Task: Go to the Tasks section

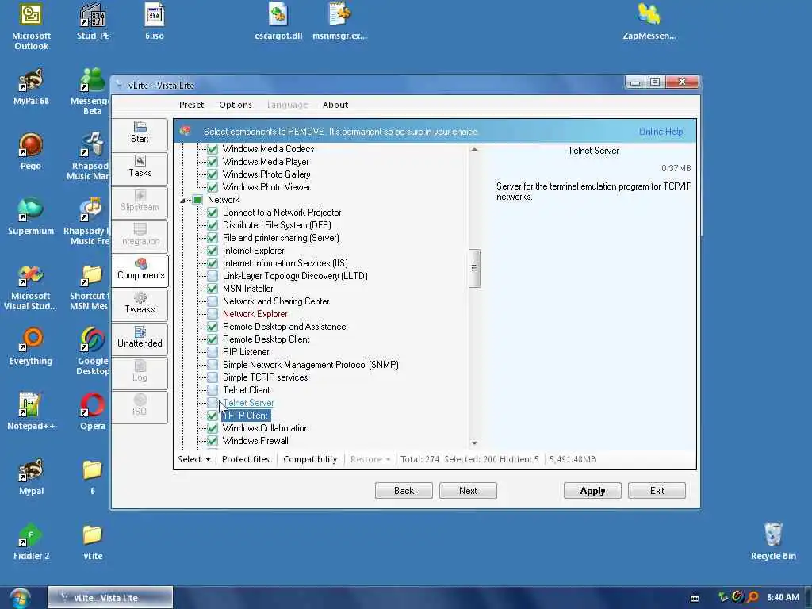Action: [x=140, y=167]
